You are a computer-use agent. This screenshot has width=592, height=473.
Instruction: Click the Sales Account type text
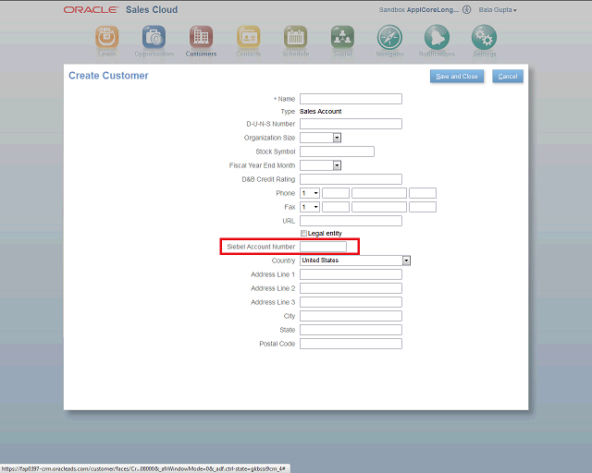321,111
